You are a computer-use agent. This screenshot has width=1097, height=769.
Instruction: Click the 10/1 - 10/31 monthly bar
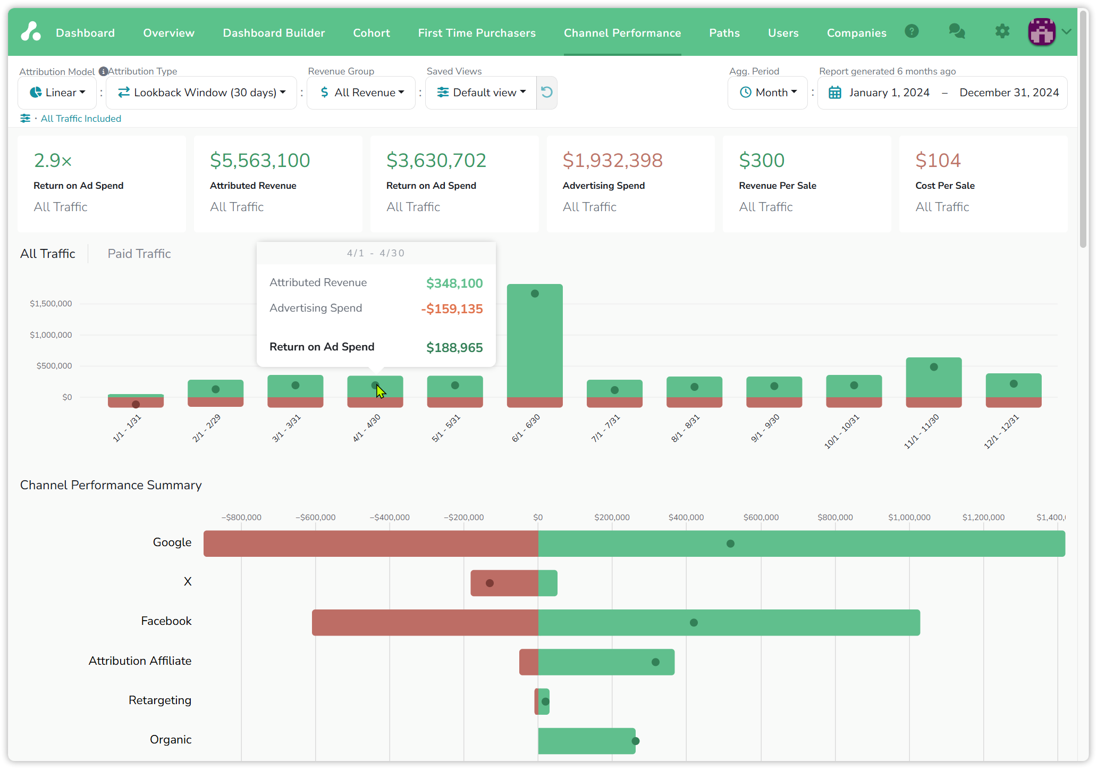click(854, 391)
